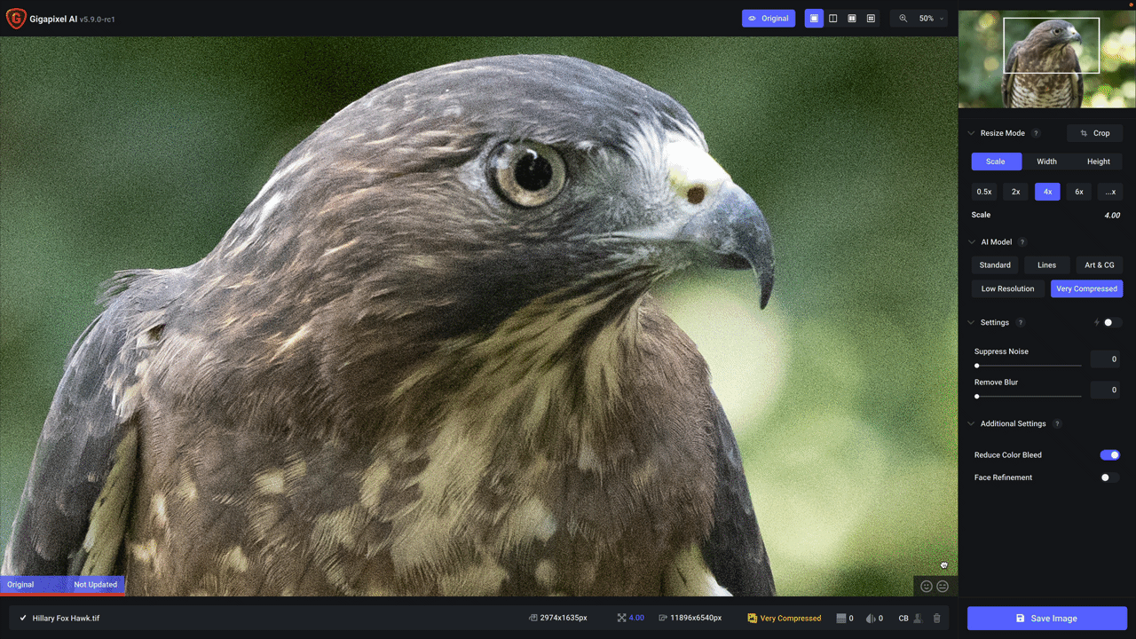Choose 6x scale factor
This screenshot has width=1136, height=639.
1079,192
